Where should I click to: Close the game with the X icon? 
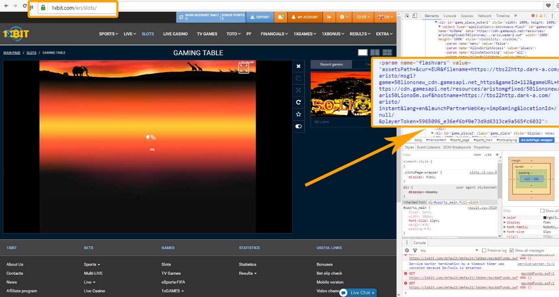[x=298, y=66]
